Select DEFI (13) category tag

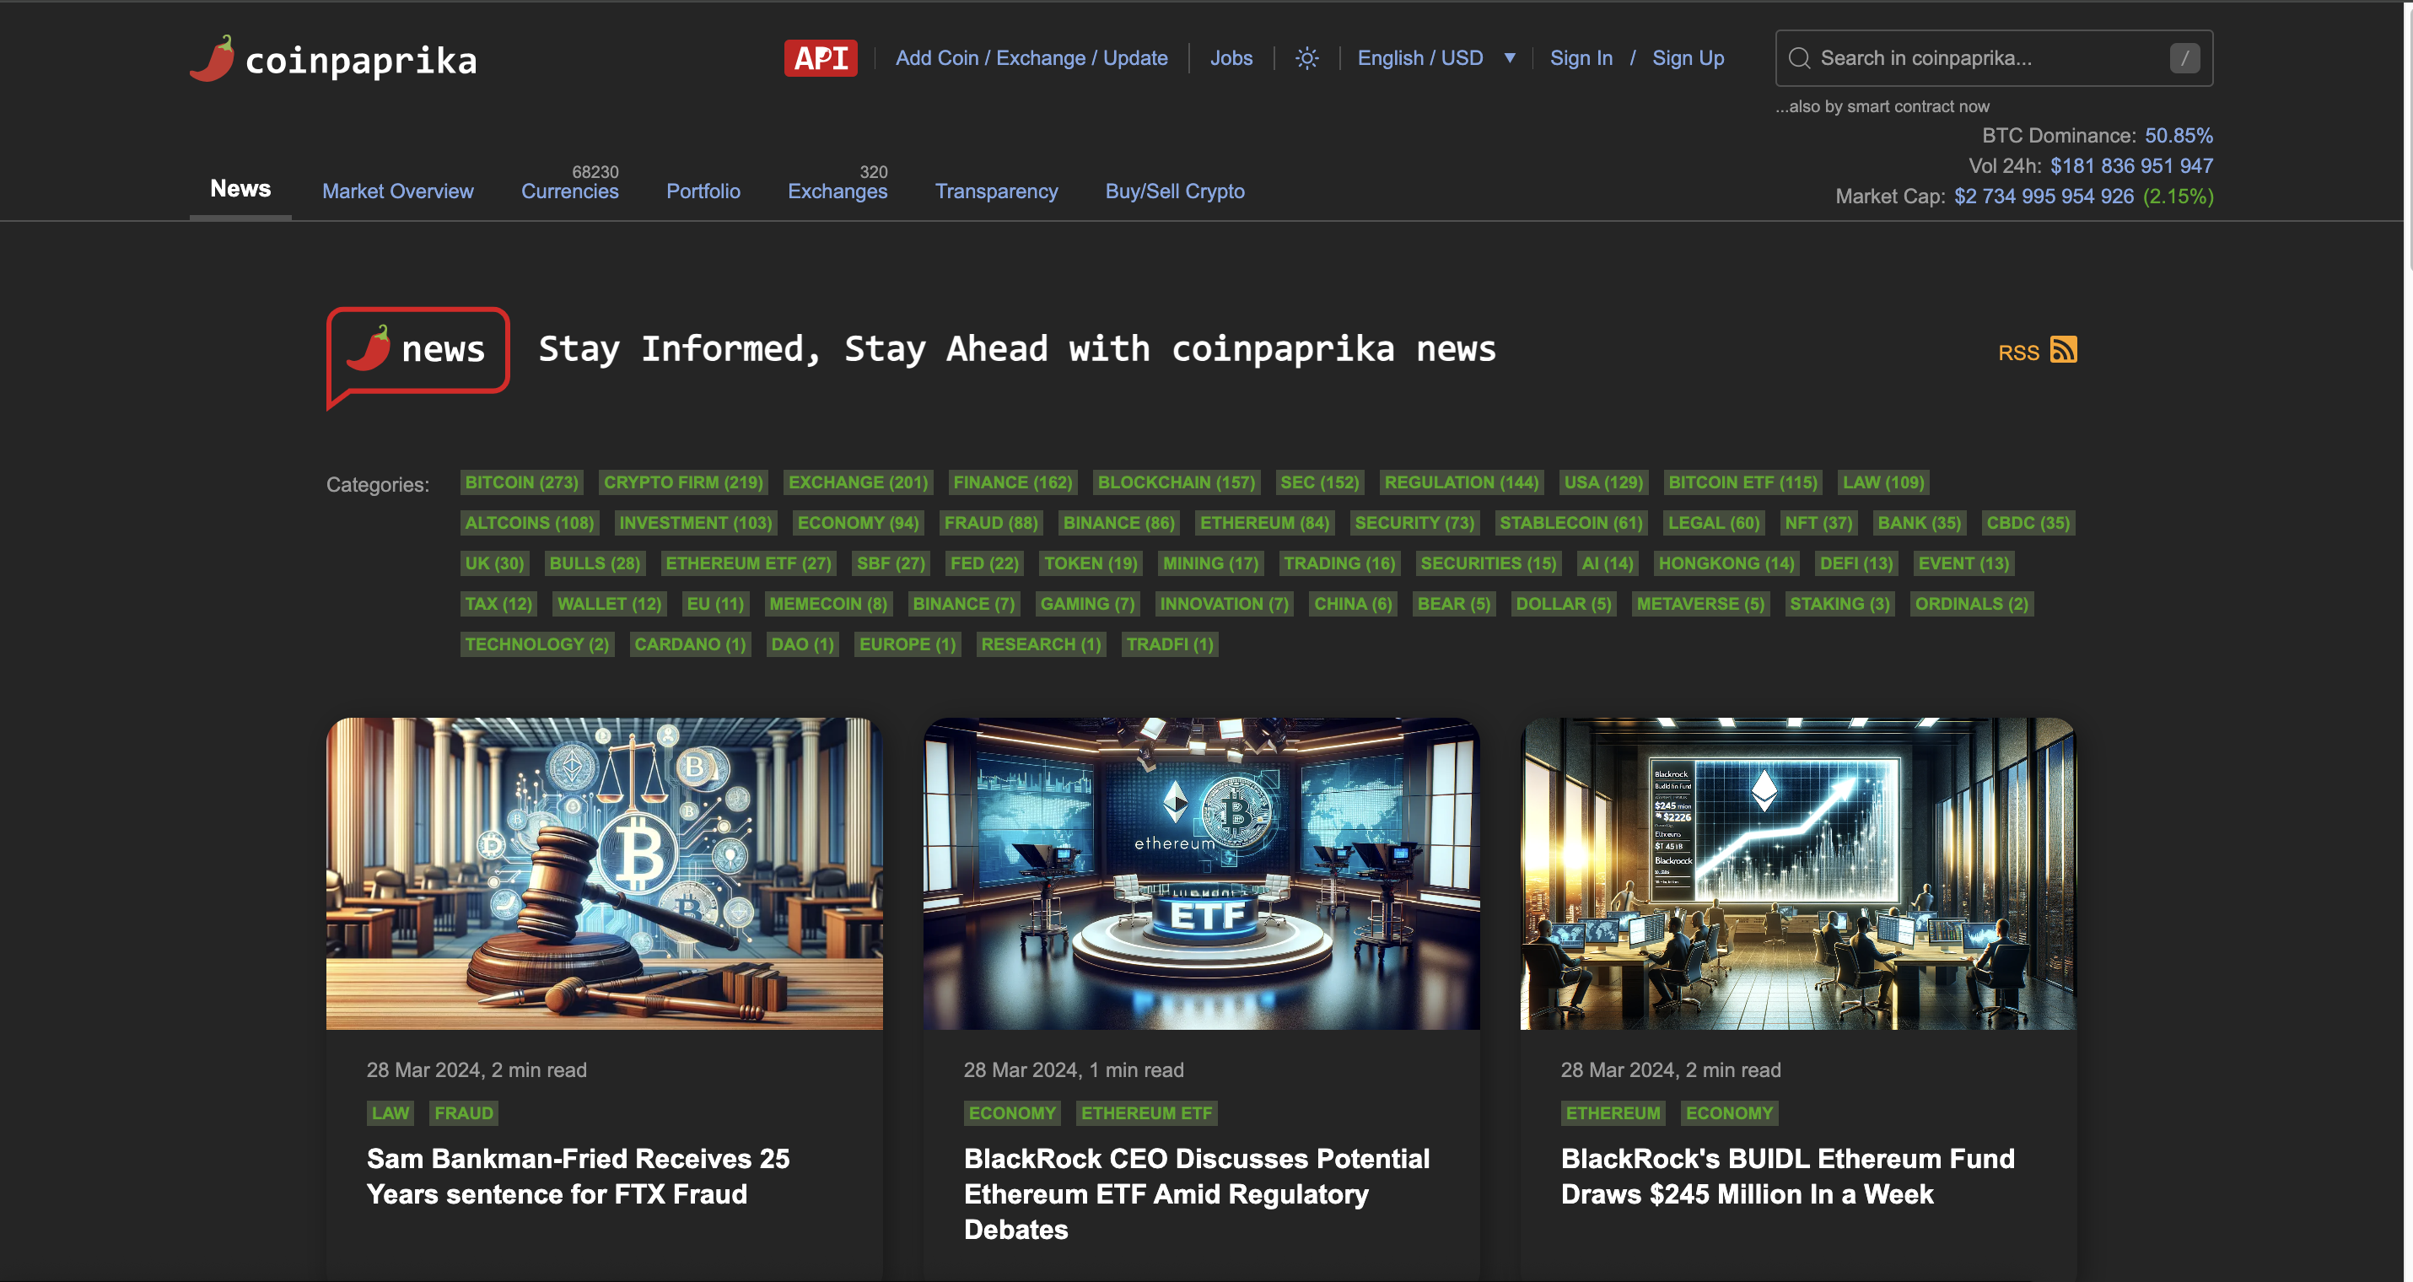pos(1856,563)
